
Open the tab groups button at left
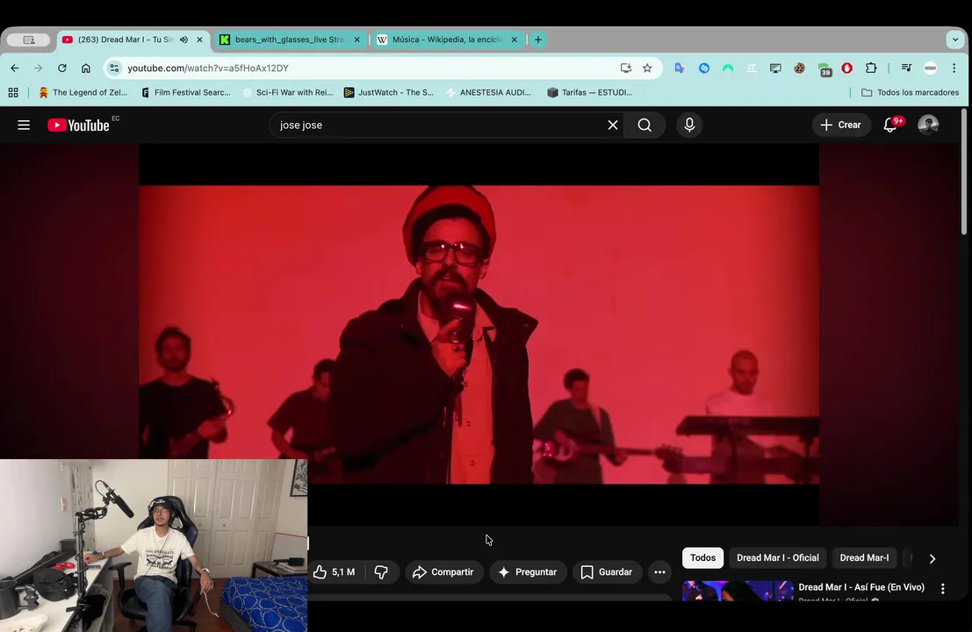28,39
